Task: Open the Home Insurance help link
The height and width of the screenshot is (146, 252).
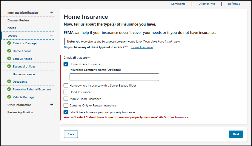Action: click(x=142, y=47)
